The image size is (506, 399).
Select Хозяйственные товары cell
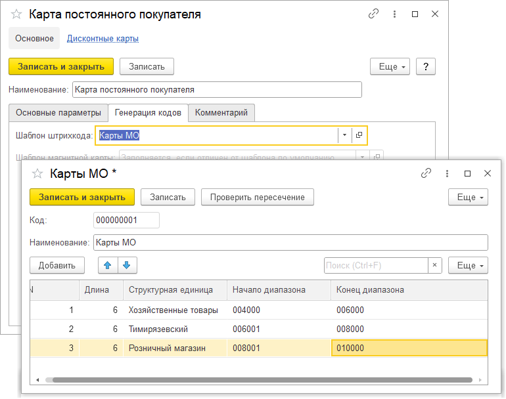click(175, 310)
